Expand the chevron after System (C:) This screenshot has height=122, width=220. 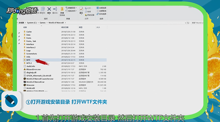pyautogui.click(x=38, y=23)
